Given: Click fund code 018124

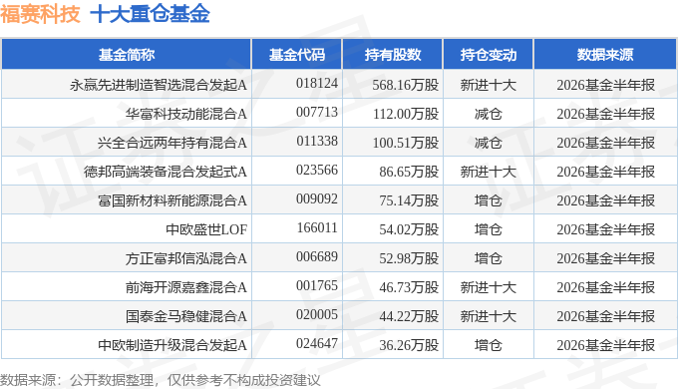Looking at the screenshot, I should click(x=317, y=83).
